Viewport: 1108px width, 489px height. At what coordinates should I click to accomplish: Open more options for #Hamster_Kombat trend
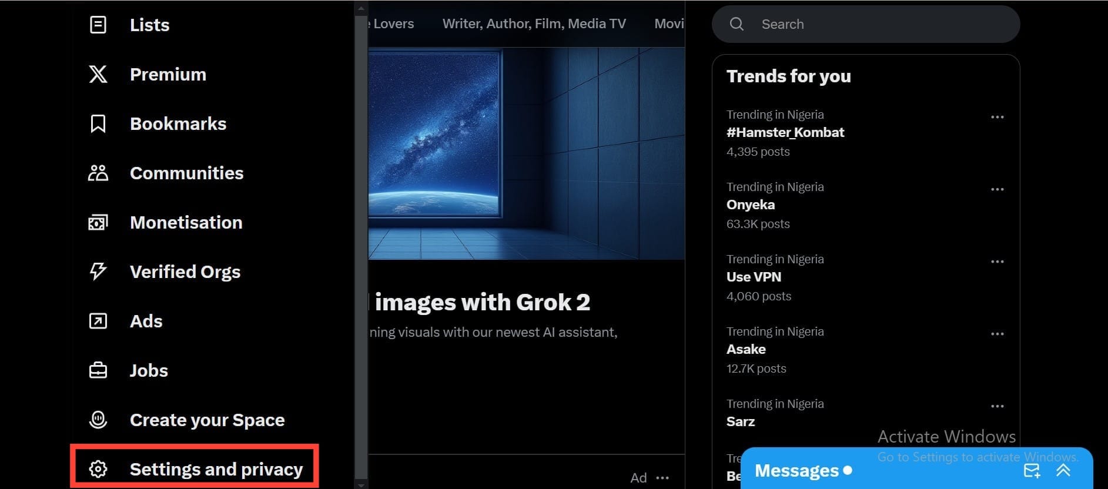[x=997, y=117]
